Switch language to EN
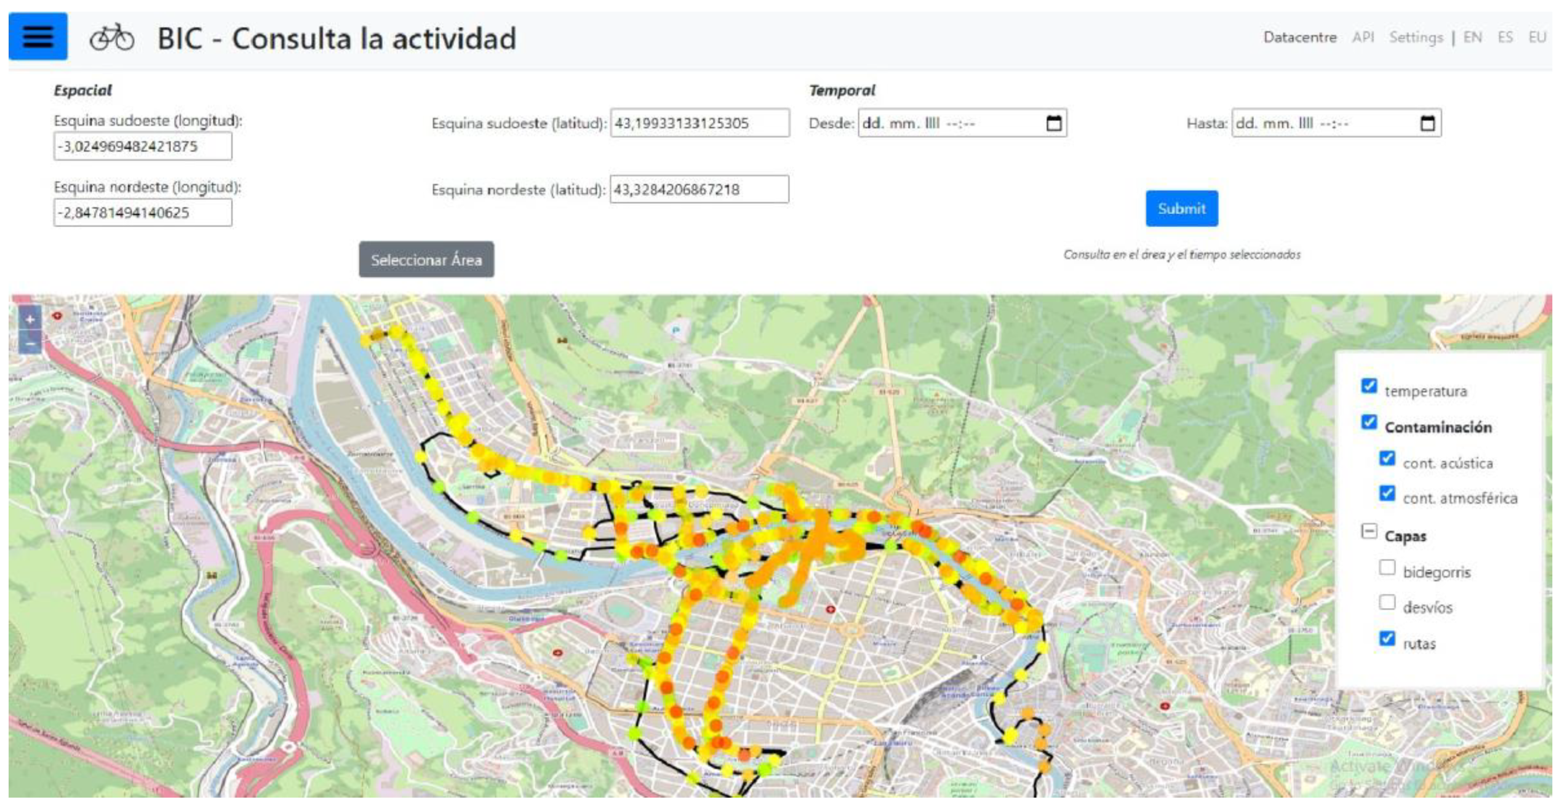Viewport: 1567px width, 808px height. coord(1472,38)
